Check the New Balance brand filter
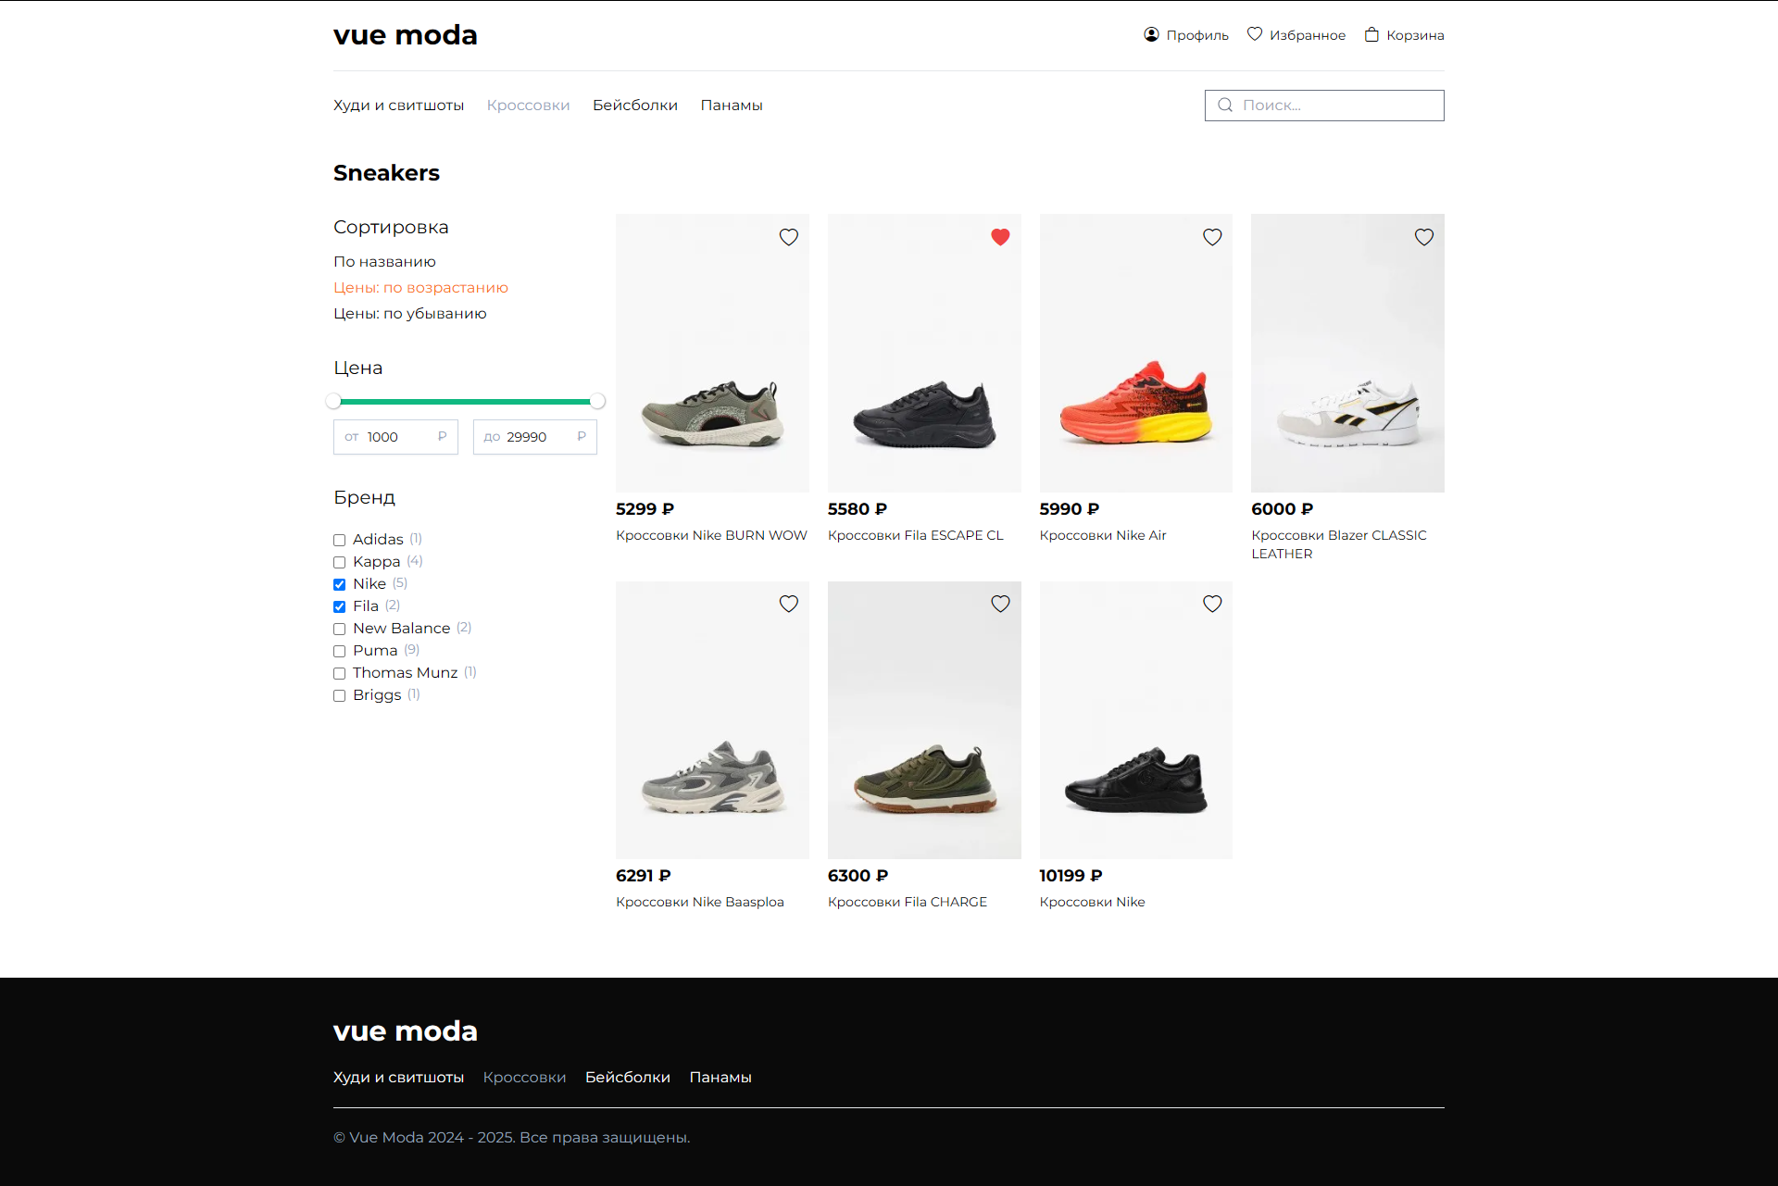The image size is (1778, 1186). [339, 629]
